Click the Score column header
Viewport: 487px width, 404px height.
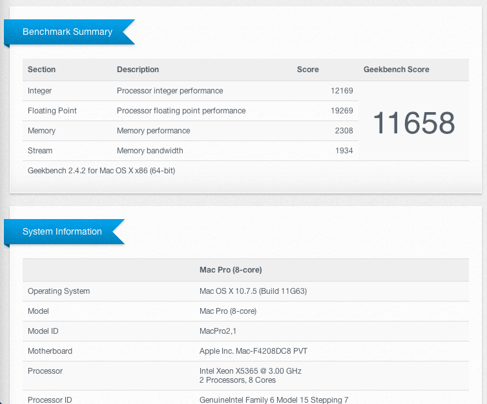pyautogui.click(x=308, y=70)
